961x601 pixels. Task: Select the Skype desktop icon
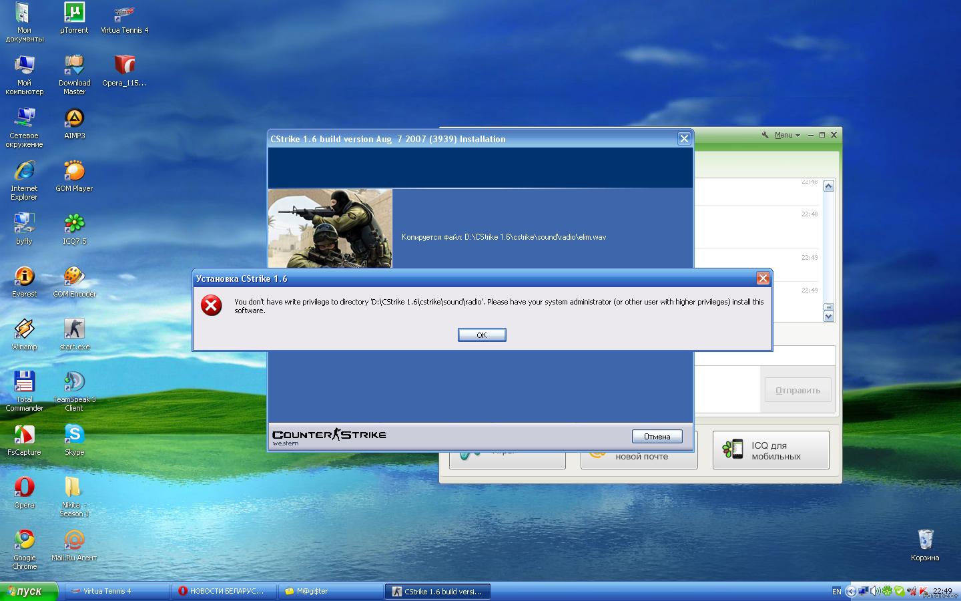[x=74, y=440]
